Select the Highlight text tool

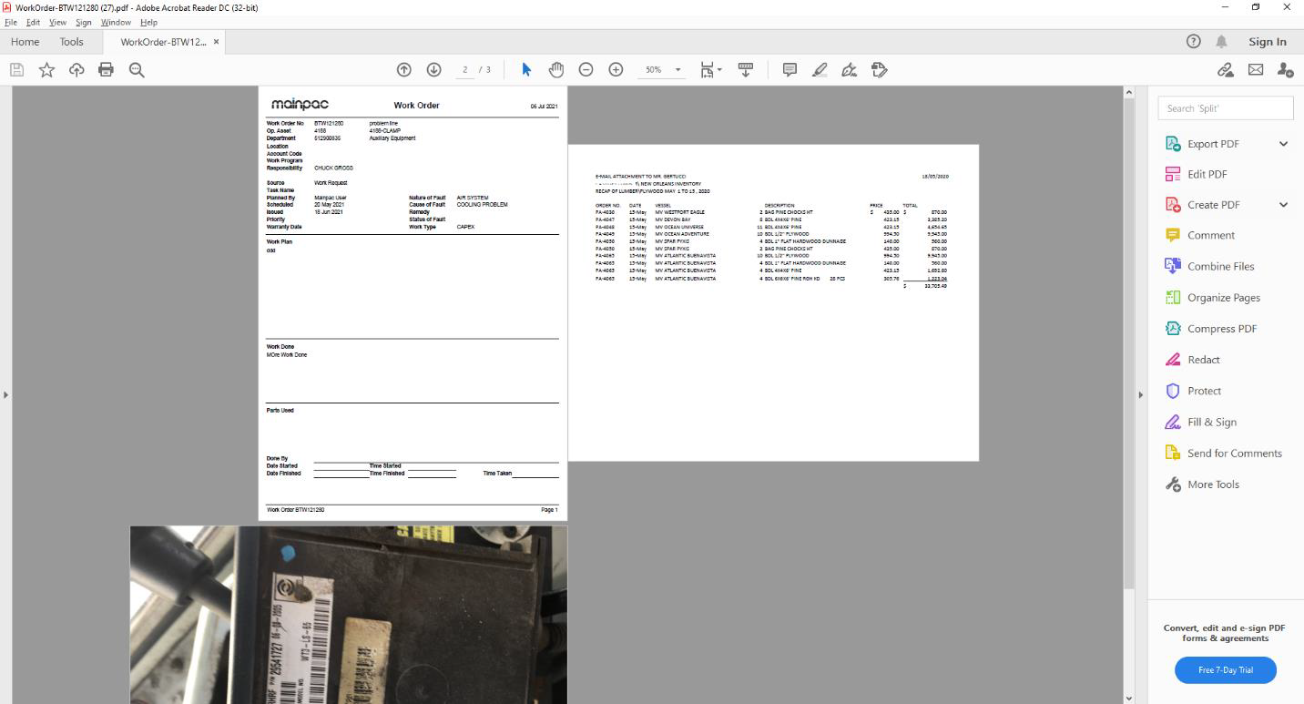pos(820,70)
